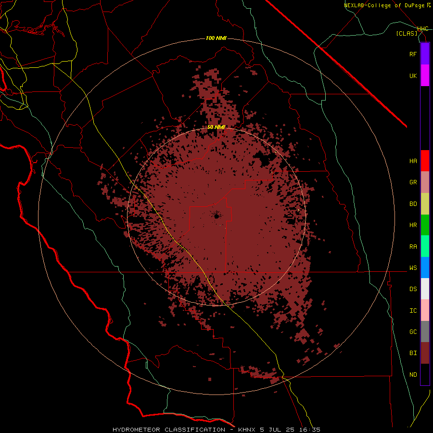Click the "DS" legend label

tap(413, 289)
